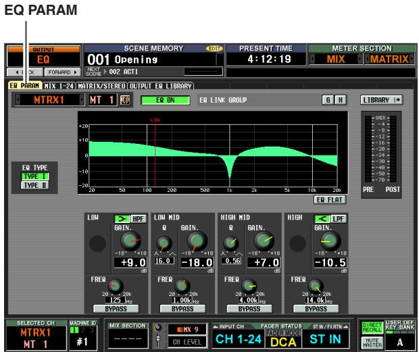
Task: Click the LOW MID Q knob
Action: coord(164,244)
